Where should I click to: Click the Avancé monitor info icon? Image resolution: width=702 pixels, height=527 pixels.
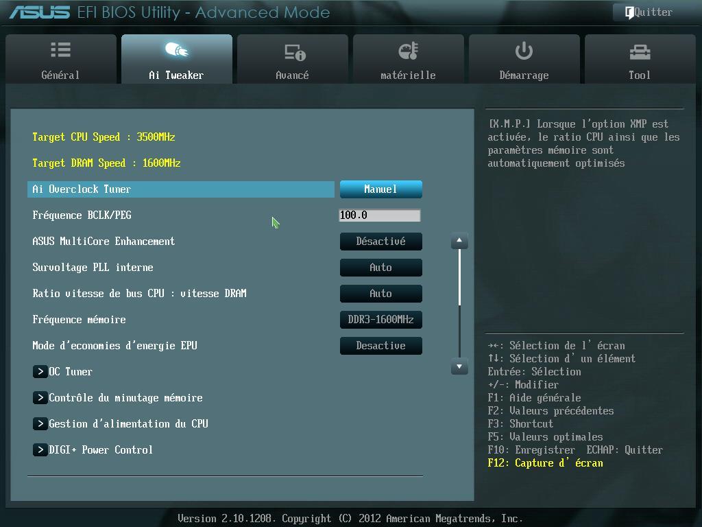pos(295,52)
